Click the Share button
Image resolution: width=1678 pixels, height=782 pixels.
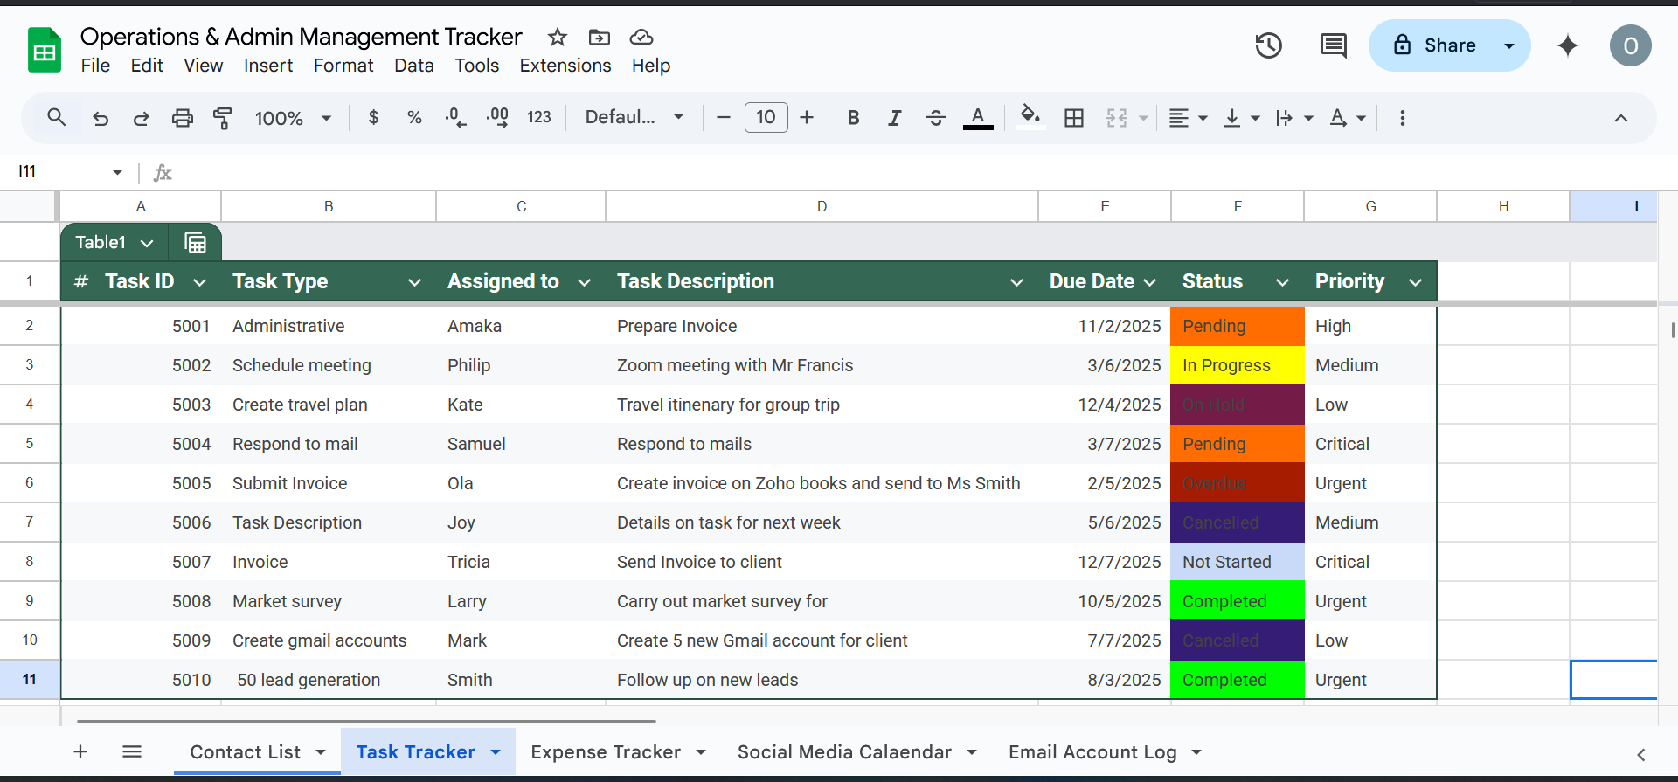coord(1433,45)
